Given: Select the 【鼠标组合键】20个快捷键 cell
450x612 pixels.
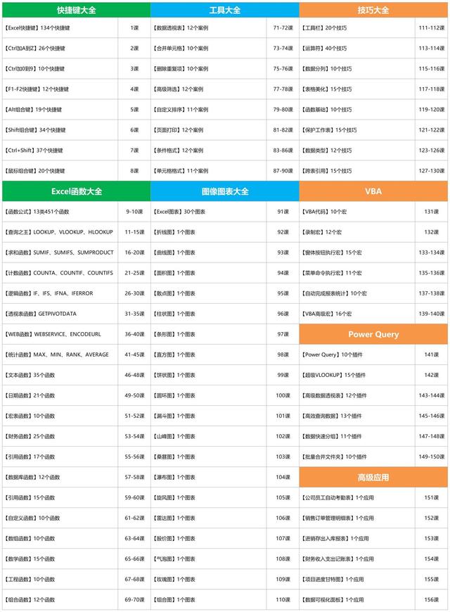Looking at the screenshot, I should coord(60,170).
